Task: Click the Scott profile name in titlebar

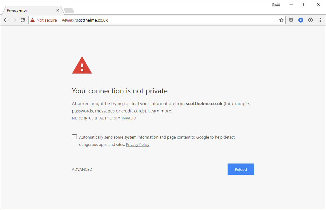Action: coord(276,5)
